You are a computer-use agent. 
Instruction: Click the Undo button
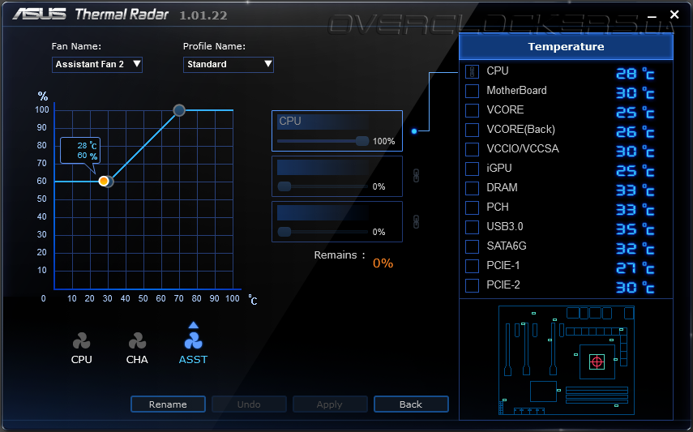[249, 404]
